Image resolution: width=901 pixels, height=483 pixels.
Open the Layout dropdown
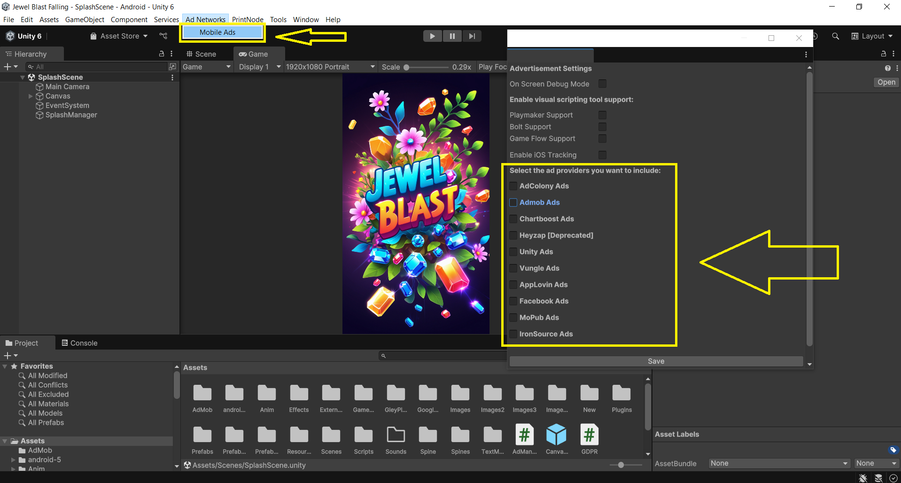point(872,36)
